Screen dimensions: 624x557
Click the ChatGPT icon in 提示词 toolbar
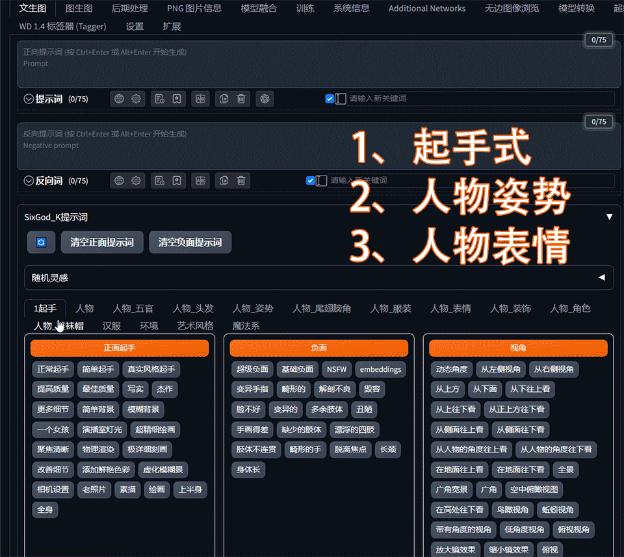coord(265,99)
